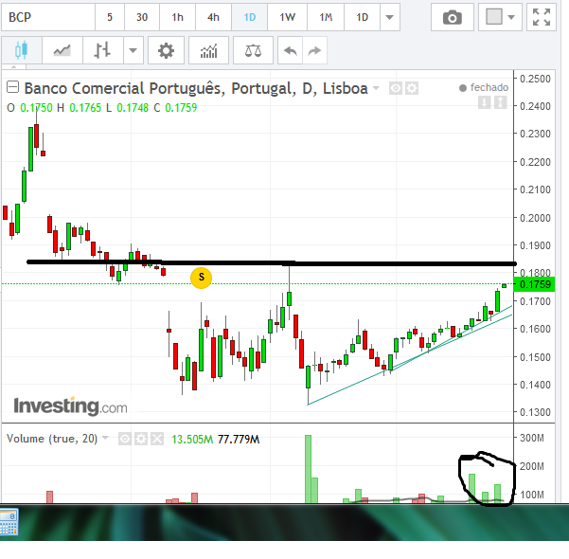Switch to the bar chart style
The height and width of the screenshot is (559, 569).
102,50
